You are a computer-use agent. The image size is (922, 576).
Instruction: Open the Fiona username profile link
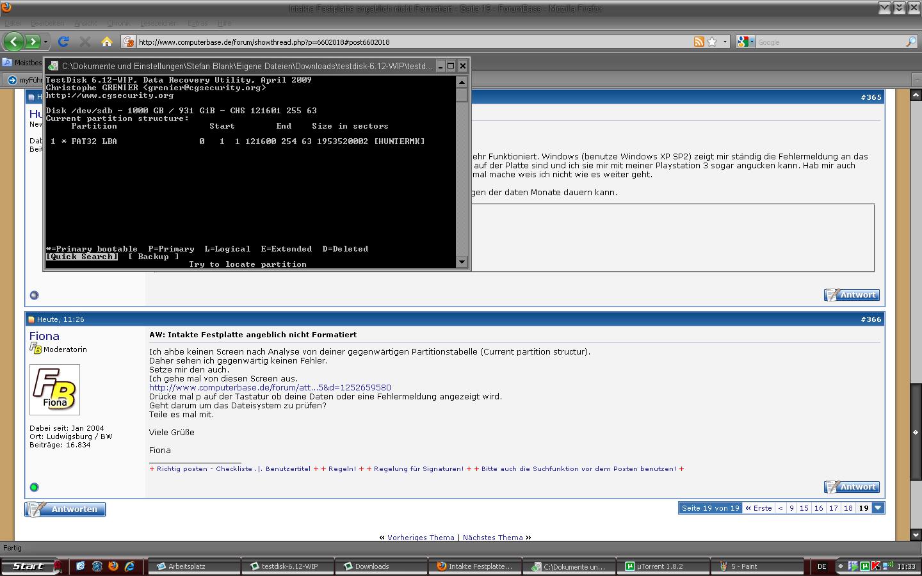pos(44,336)
